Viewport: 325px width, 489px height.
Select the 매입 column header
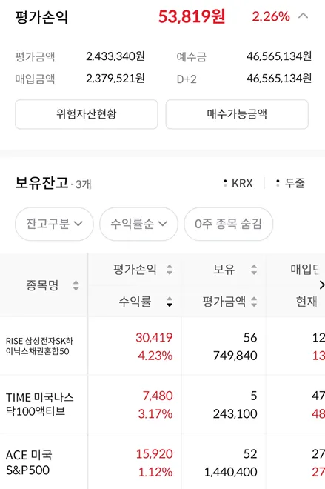tap(305, 269)
